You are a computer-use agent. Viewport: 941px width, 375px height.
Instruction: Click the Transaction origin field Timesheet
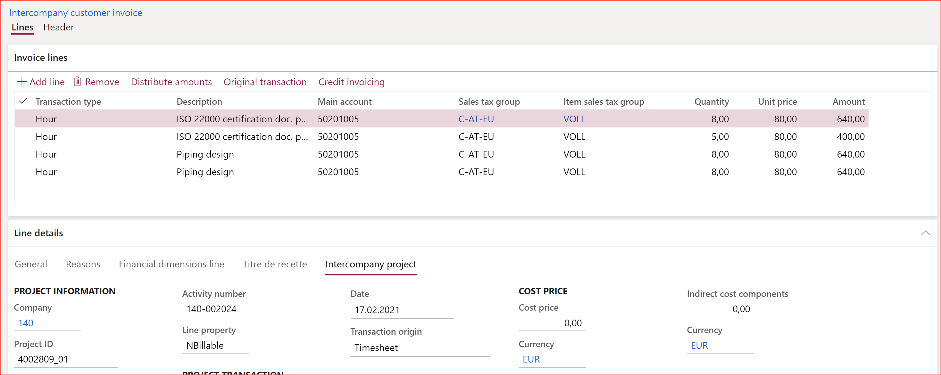420,347
